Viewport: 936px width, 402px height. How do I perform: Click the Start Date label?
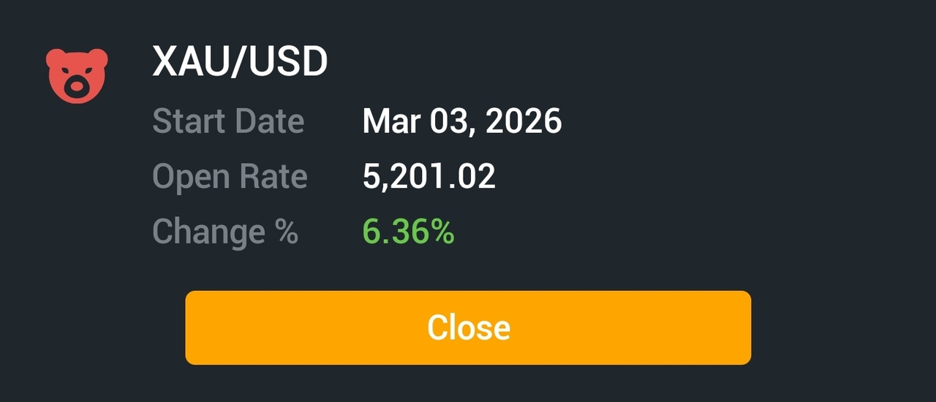click(228, 121)
